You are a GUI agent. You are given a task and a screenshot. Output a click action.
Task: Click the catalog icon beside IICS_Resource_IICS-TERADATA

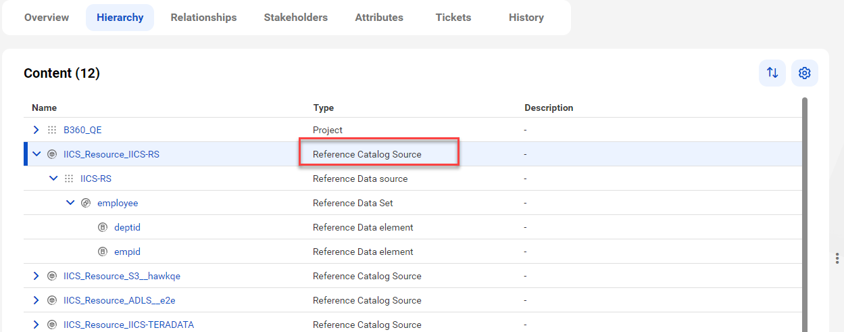point(52,325)
